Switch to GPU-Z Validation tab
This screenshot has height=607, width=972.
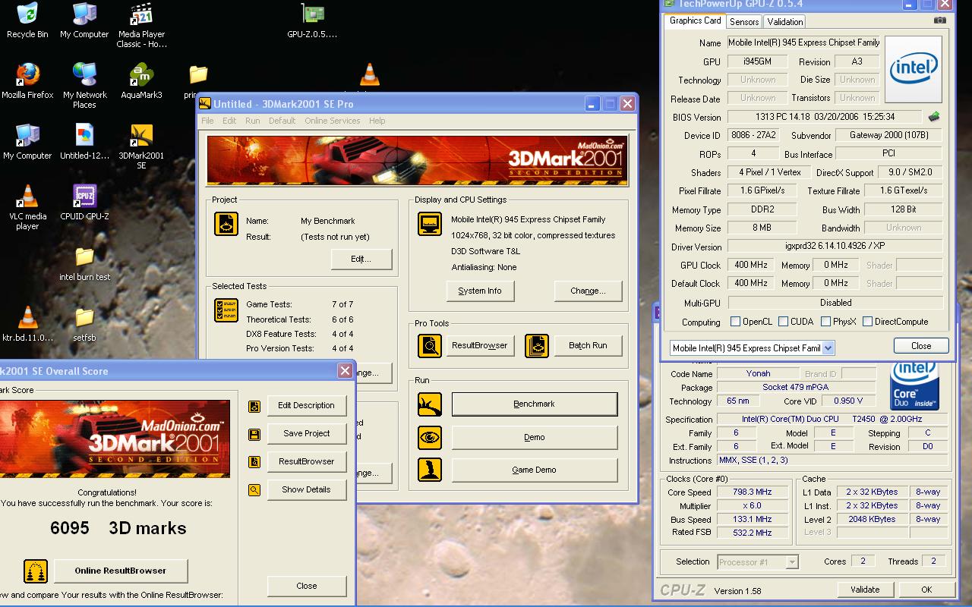(x=784, y=22)
